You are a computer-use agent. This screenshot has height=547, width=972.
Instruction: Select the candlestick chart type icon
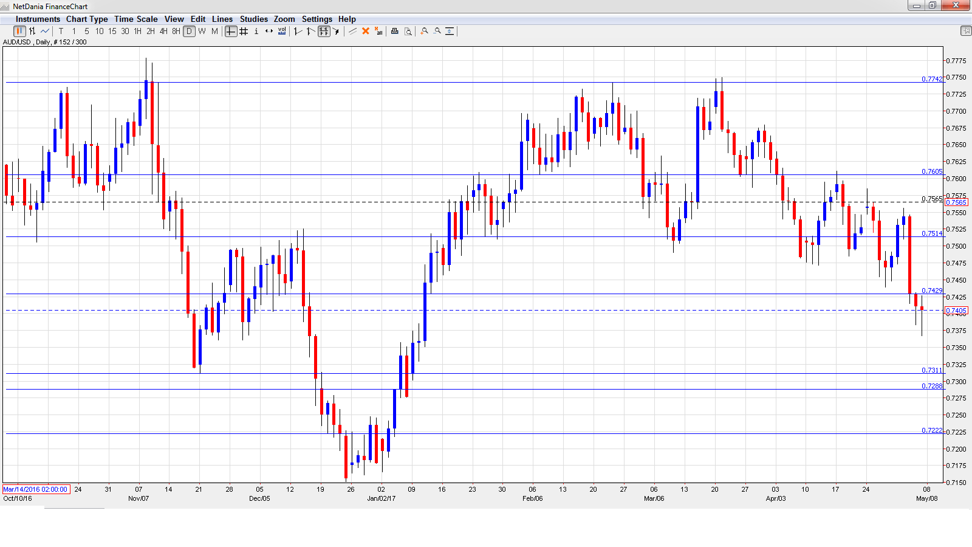point(19,32)
